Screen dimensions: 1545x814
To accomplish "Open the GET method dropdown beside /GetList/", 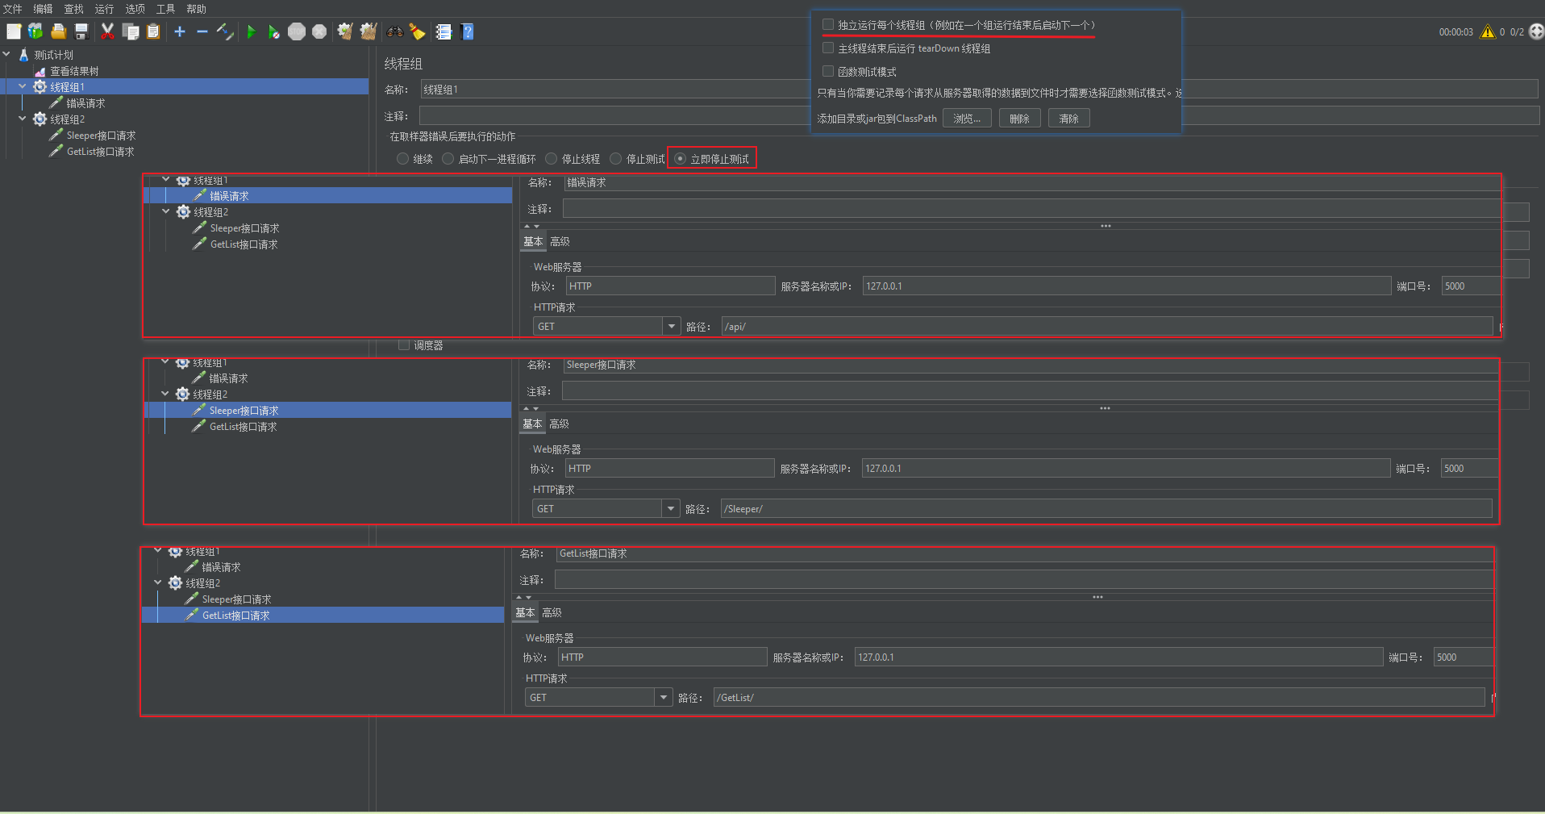I will pos(664,697).
